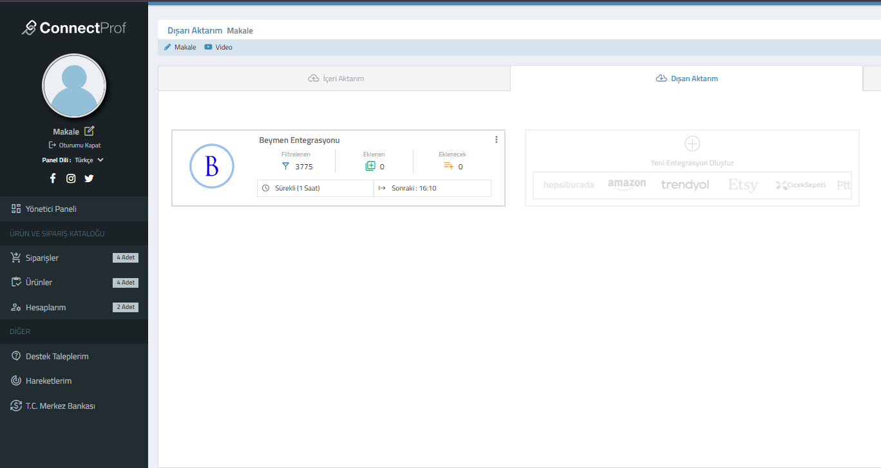Open the Makale article link in toolbar

point(180,47)
